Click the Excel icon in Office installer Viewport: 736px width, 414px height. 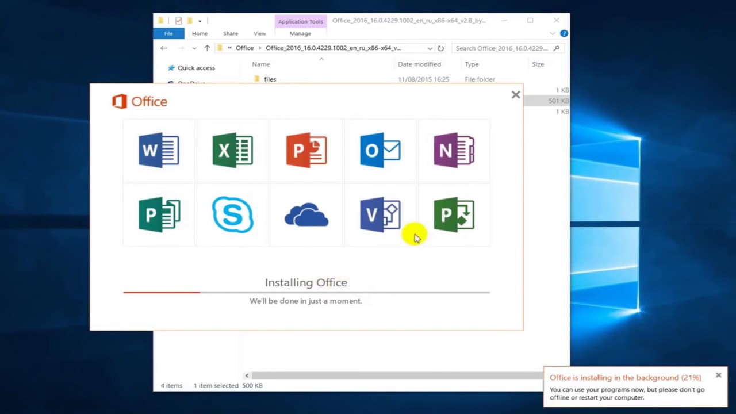[232, 150]
